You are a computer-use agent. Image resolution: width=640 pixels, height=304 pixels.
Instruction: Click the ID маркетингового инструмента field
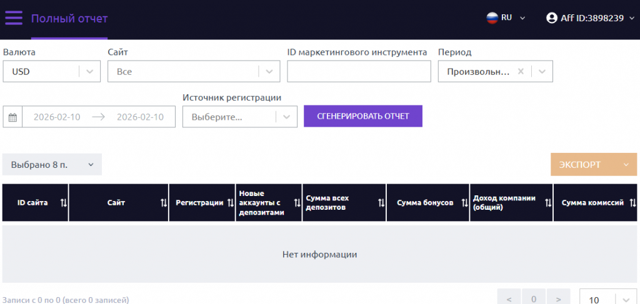click(359, 72)
